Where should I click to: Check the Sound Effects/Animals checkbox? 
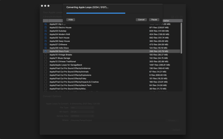(46, 72)
